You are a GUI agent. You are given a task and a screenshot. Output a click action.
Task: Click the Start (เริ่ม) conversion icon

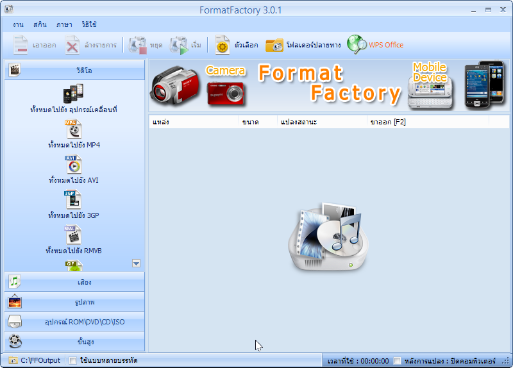point(179,45)
